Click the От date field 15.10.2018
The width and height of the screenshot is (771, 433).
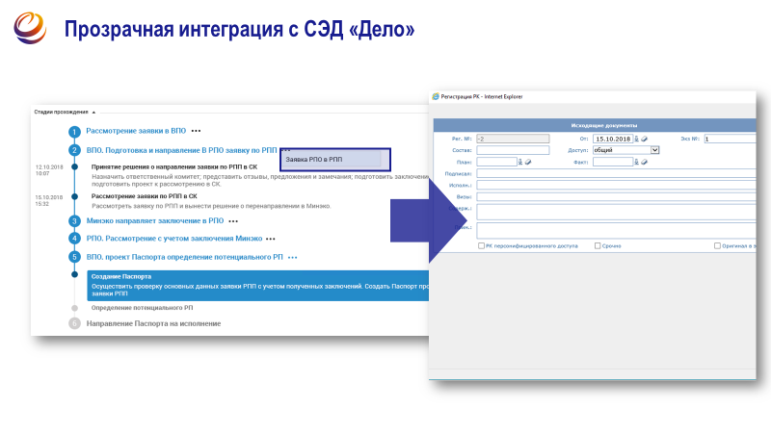[613, 139]
